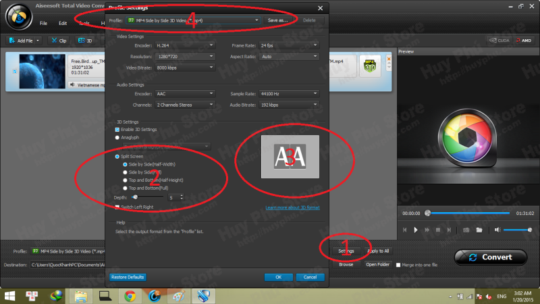Click Restore Defaults button
Image resolution: width=540 pixels, height=304 pixels.
pyautogui.click(x=128, y=277)
